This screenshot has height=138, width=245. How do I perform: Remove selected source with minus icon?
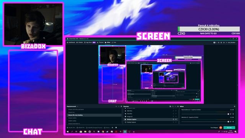pos(175,107)
